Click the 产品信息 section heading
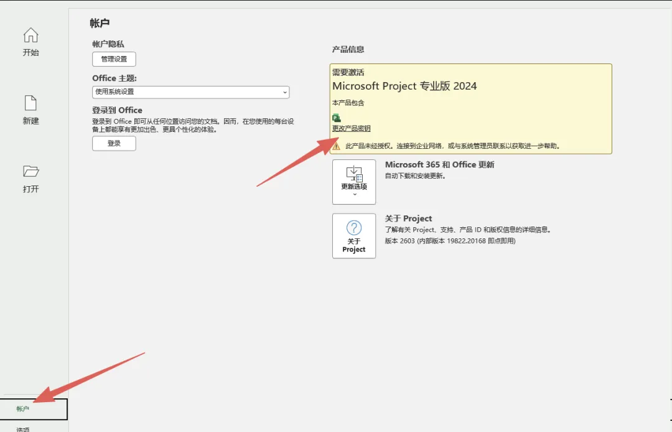Viewport: 672px width, 432px height. 348,49
